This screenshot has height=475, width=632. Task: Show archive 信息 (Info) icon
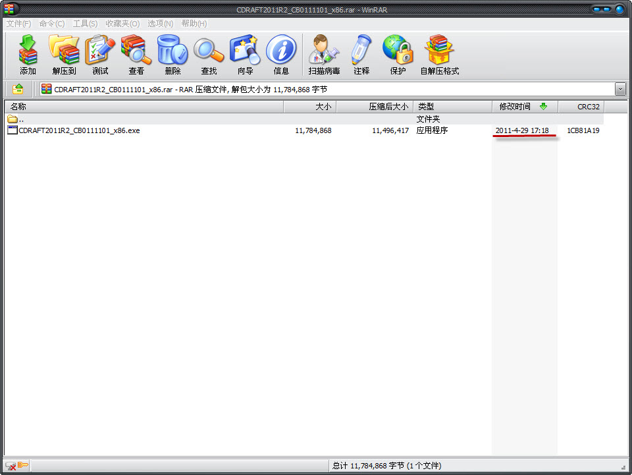pyautogui.click(x=281, y=54)
